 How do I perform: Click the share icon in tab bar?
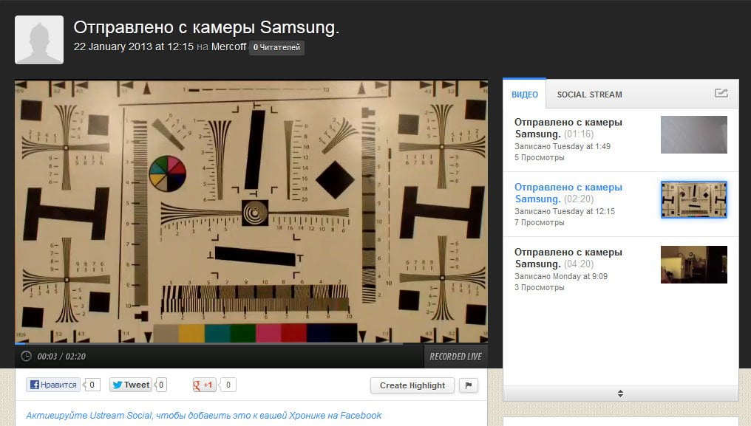click(721, 93)
